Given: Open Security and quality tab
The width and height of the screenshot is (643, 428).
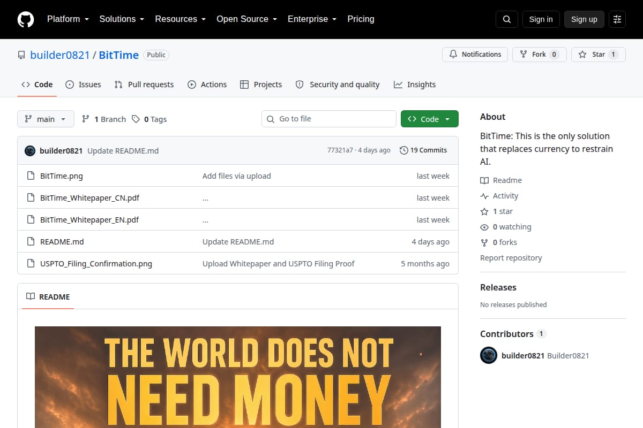Looking at the screenshot, I should [338, 85].
